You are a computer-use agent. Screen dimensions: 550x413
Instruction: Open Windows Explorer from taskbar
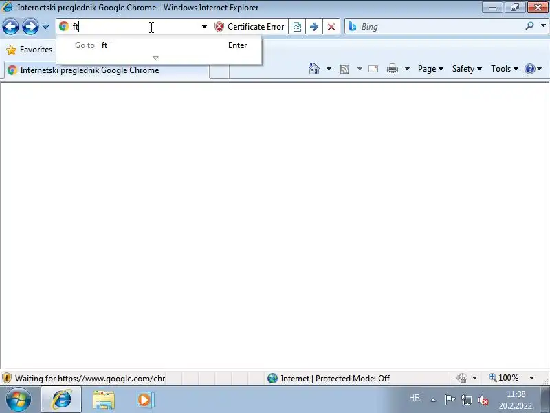tap(104, 400)
